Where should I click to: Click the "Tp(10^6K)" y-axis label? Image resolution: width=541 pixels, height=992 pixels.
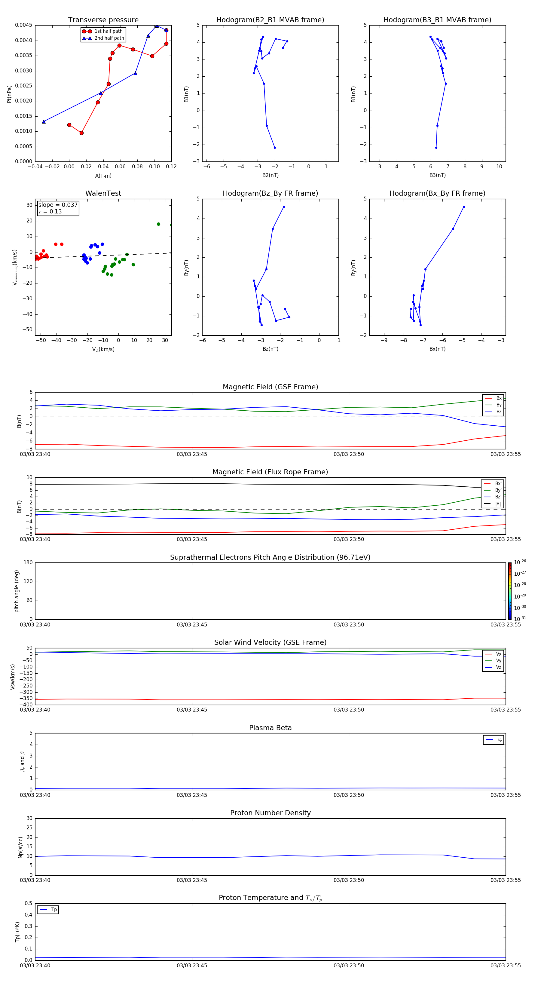pyautogui.click(x=17, y=932)
